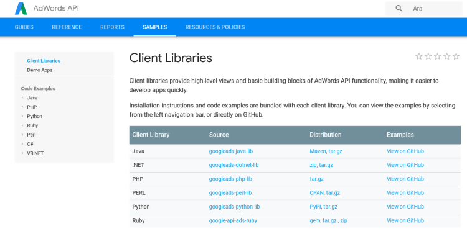Open the Ruby gem distribution link
The image size is (467, 234).
(315, 220)
